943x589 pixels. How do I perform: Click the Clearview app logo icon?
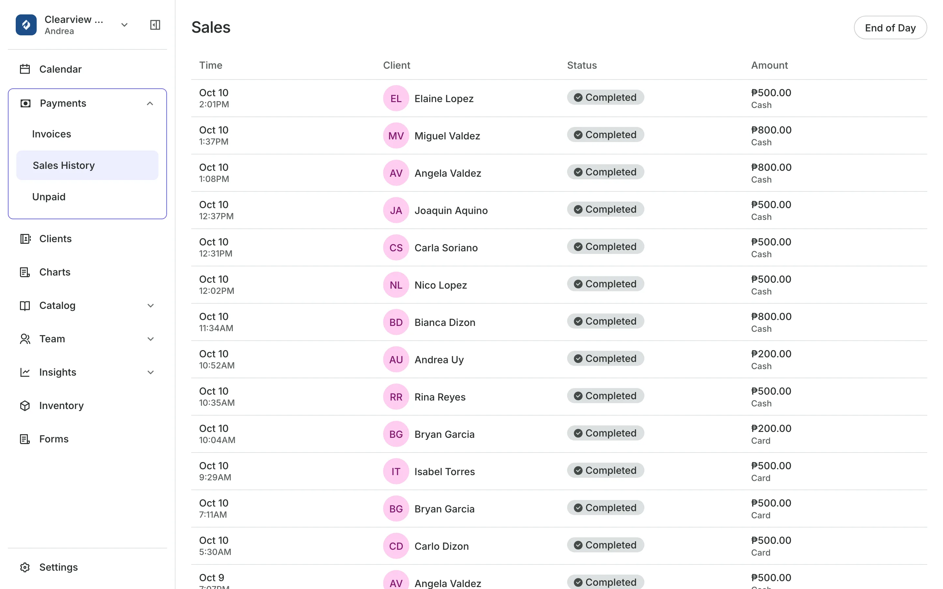click(26, 25)
